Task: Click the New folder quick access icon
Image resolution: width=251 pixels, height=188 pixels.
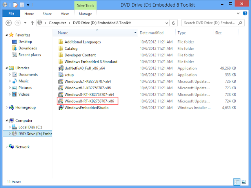Action: click(x=22, y=5)
